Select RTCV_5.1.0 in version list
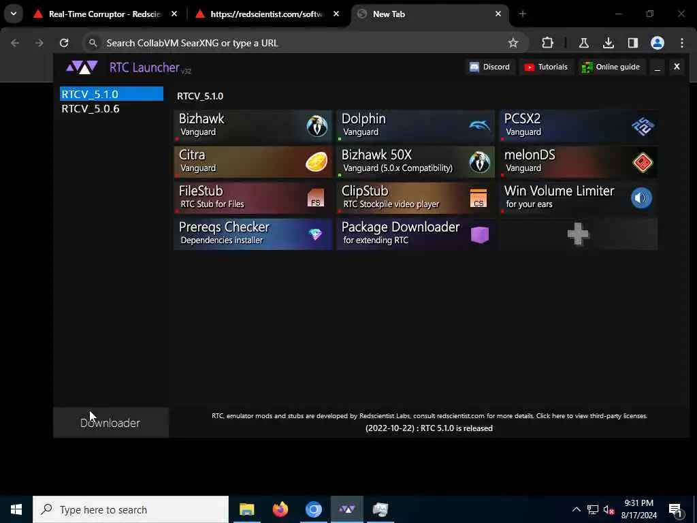This screenshot has height=523, width=697. coord(112,94)
